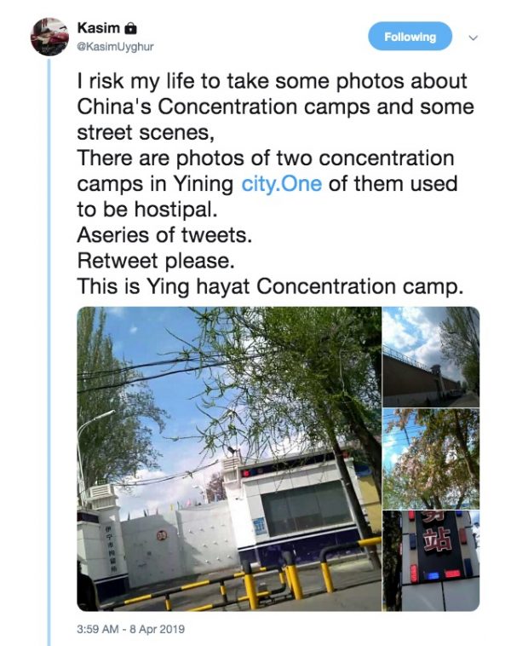Click the blue thread connector line

(x=49, y=352)
